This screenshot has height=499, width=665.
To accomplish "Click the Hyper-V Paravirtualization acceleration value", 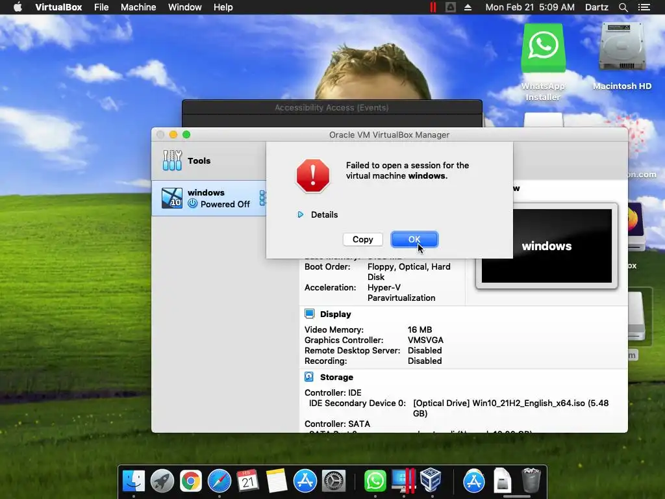I will pyautogui.click(x=401, y=293).
